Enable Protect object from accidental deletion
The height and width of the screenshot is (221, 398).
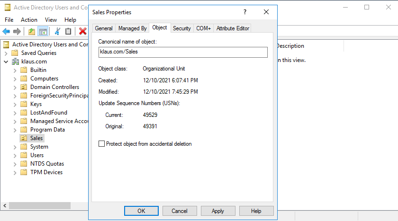click(x=101, y=144)
